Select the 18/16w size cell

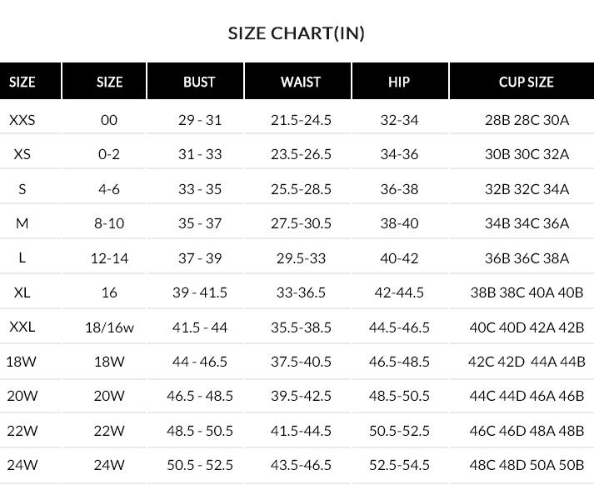109,327
